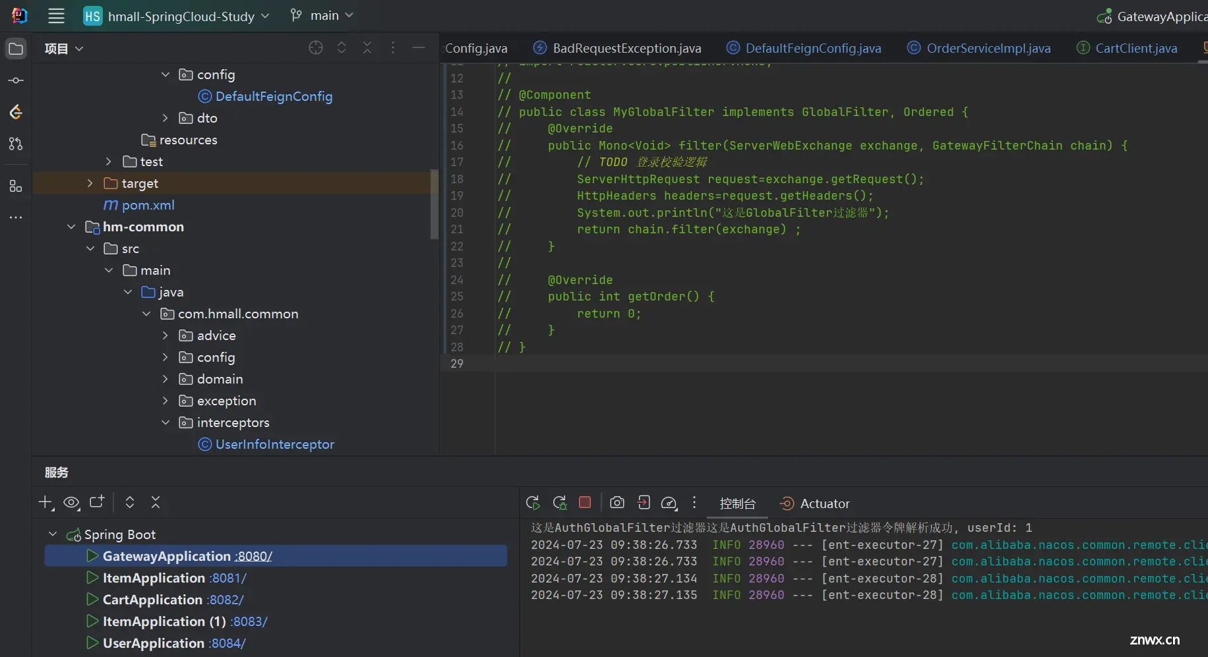Viewport: 1208px width, 657px height.
Task: Toggle services view options eye icon
Action: click(x=71, y=503)
